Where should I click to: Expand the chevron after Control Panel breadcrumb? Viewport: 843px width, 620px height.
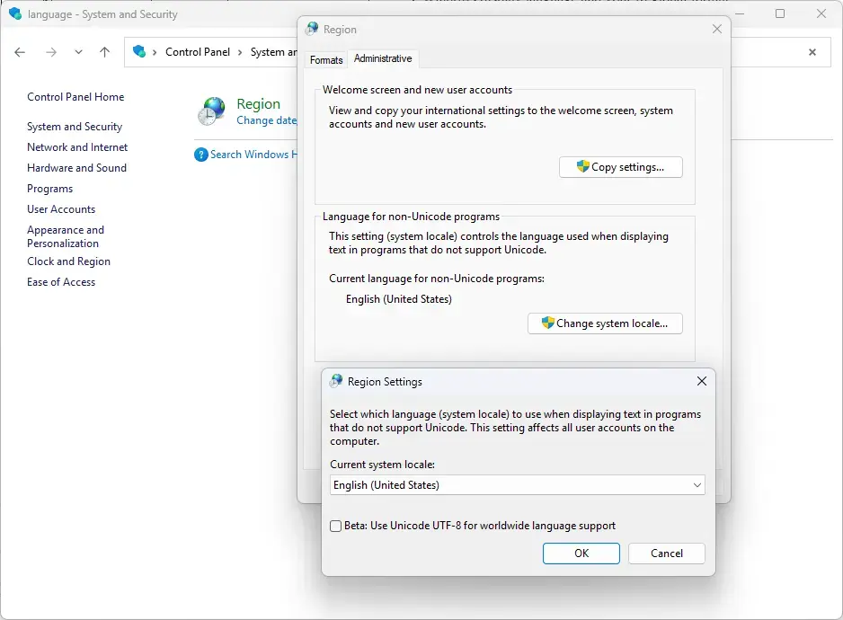pyautogui.click(x=240, y=52)
